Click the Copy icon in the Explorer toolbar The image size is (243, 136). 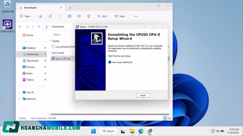coord(50,16)
